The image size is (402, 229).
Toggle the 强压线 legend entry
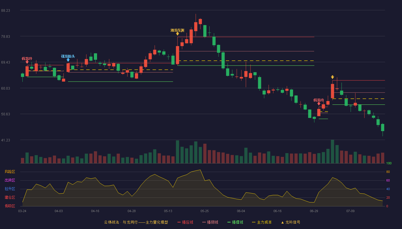tap(185, 222)
